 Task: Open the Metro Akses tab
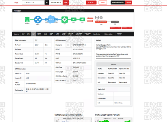(39, 34)
